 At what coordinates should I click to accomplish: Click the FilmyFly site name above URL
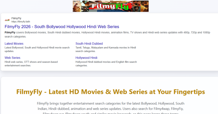pyautogui.click(x=16, y=18)
